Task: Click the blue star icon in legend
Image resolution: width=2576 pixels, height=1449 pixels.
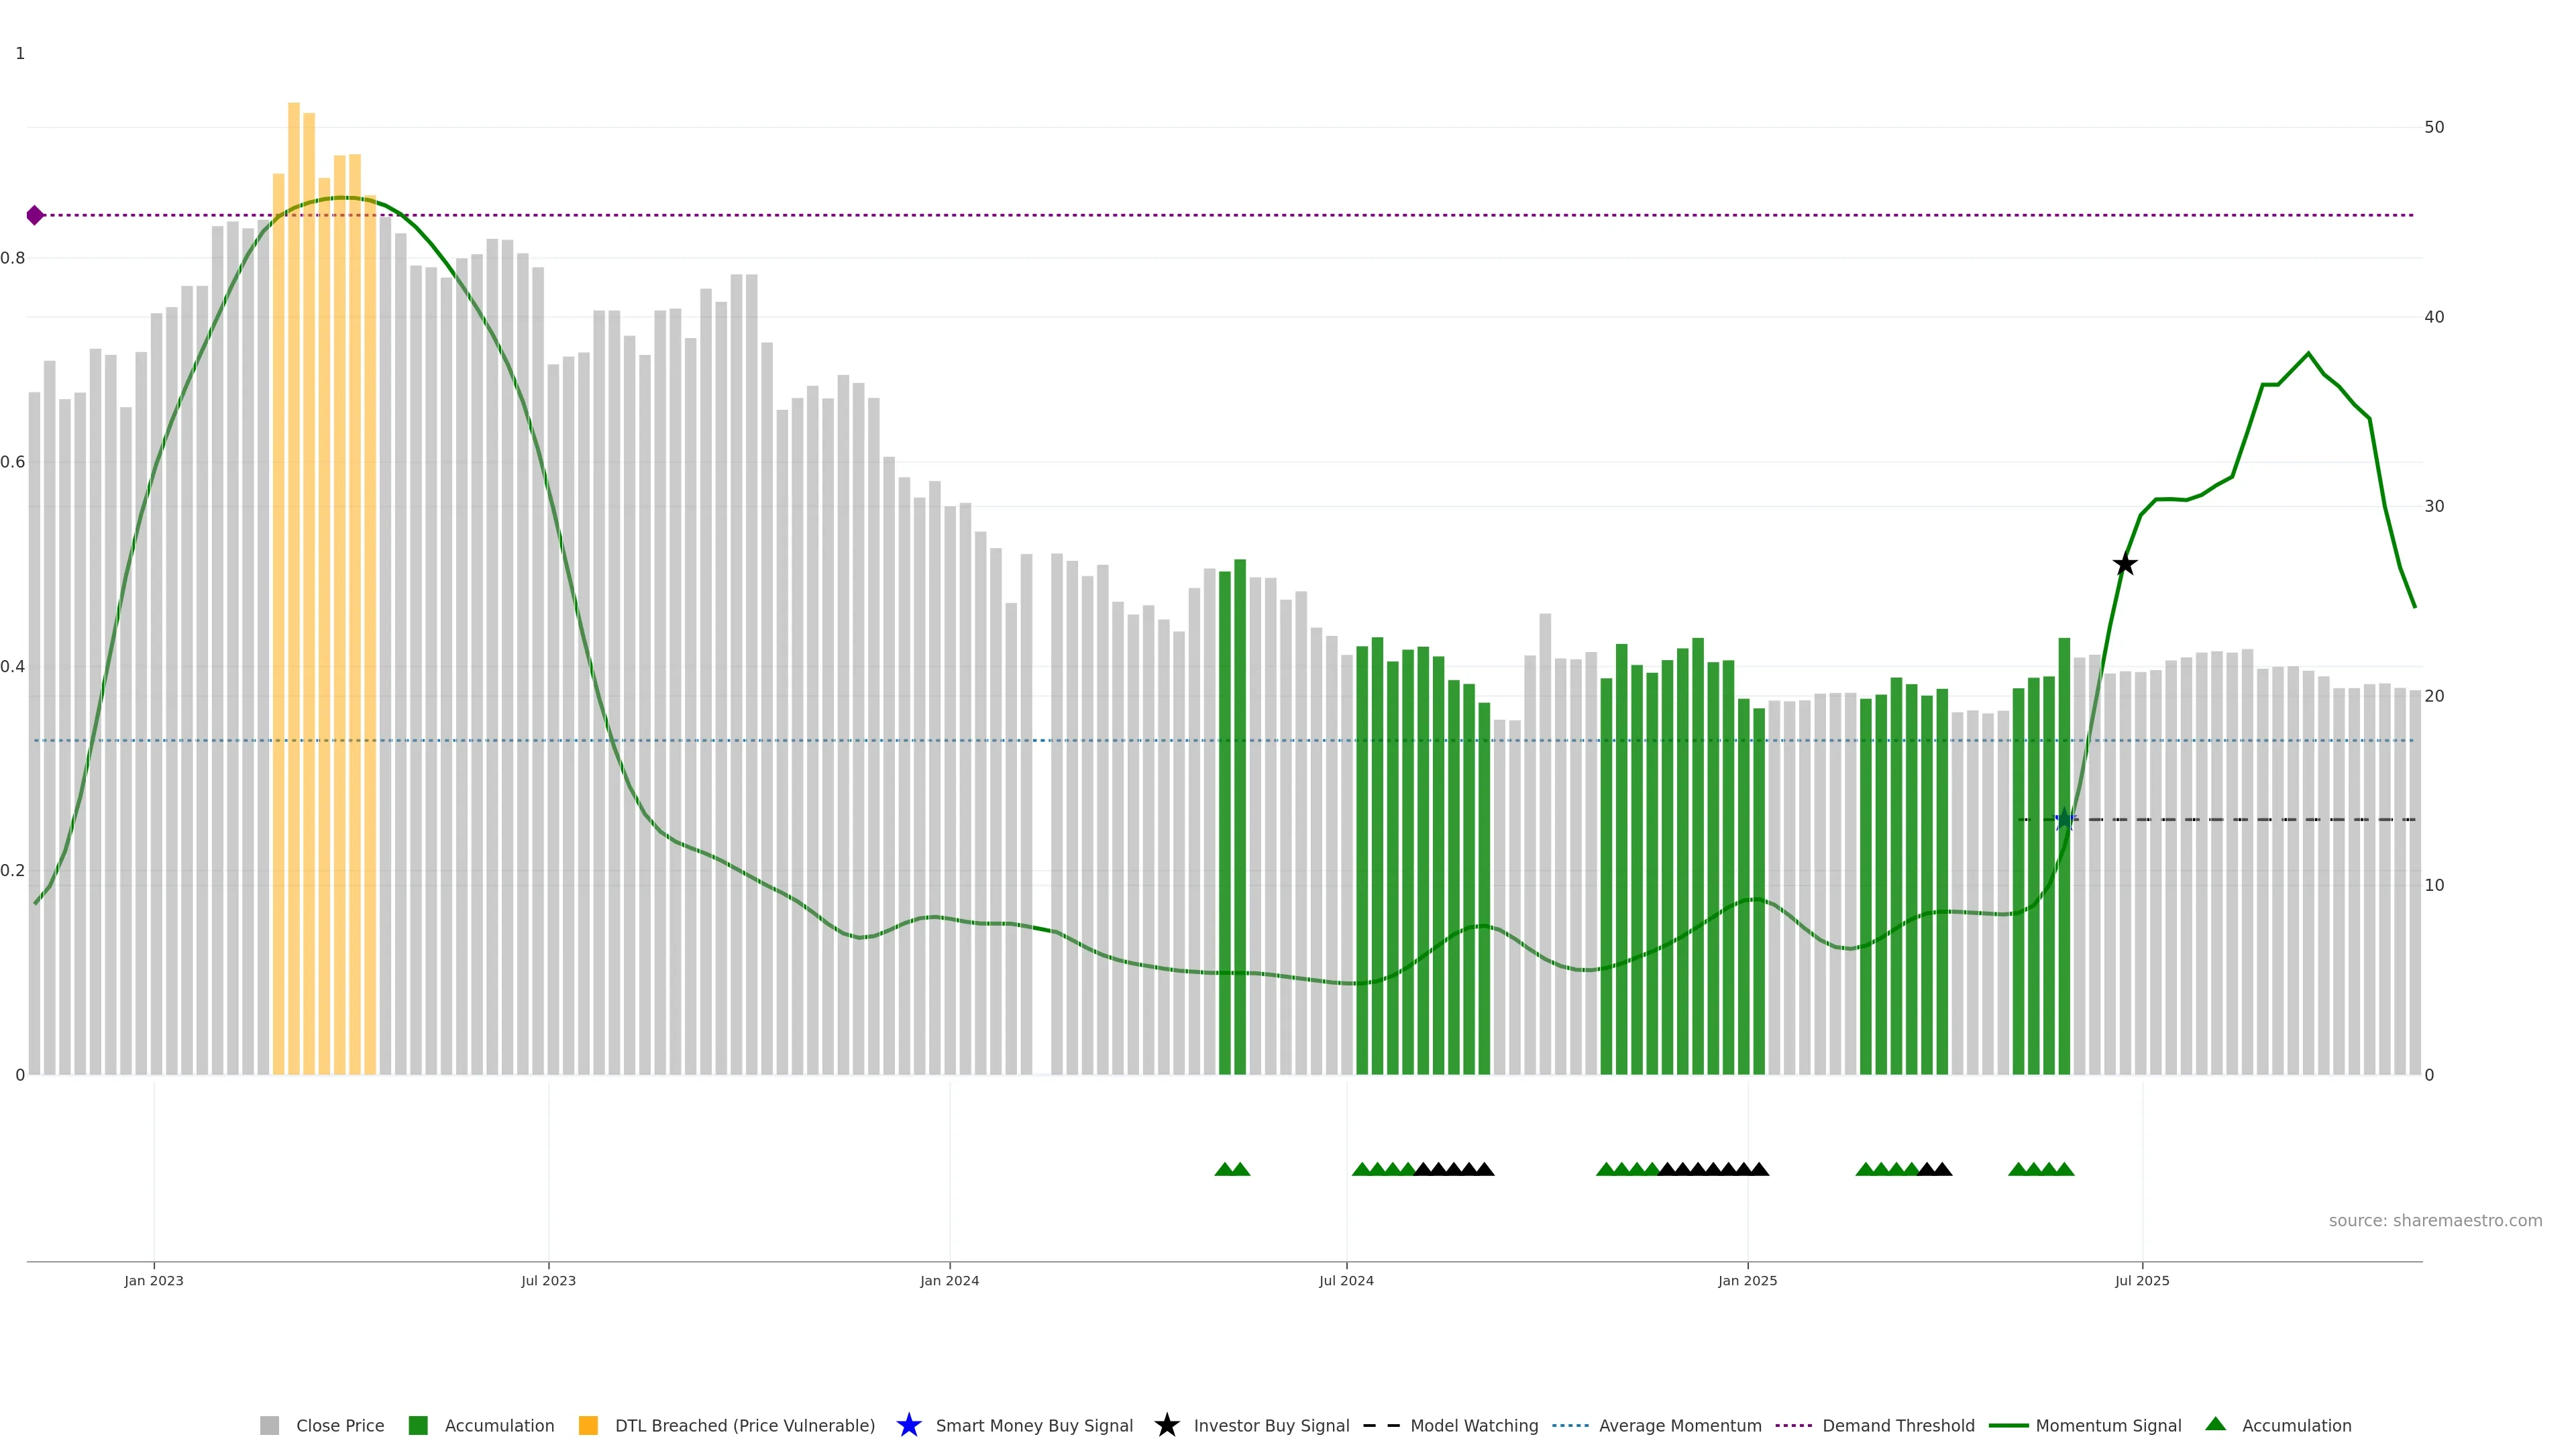Action: tap(909, 1425)
